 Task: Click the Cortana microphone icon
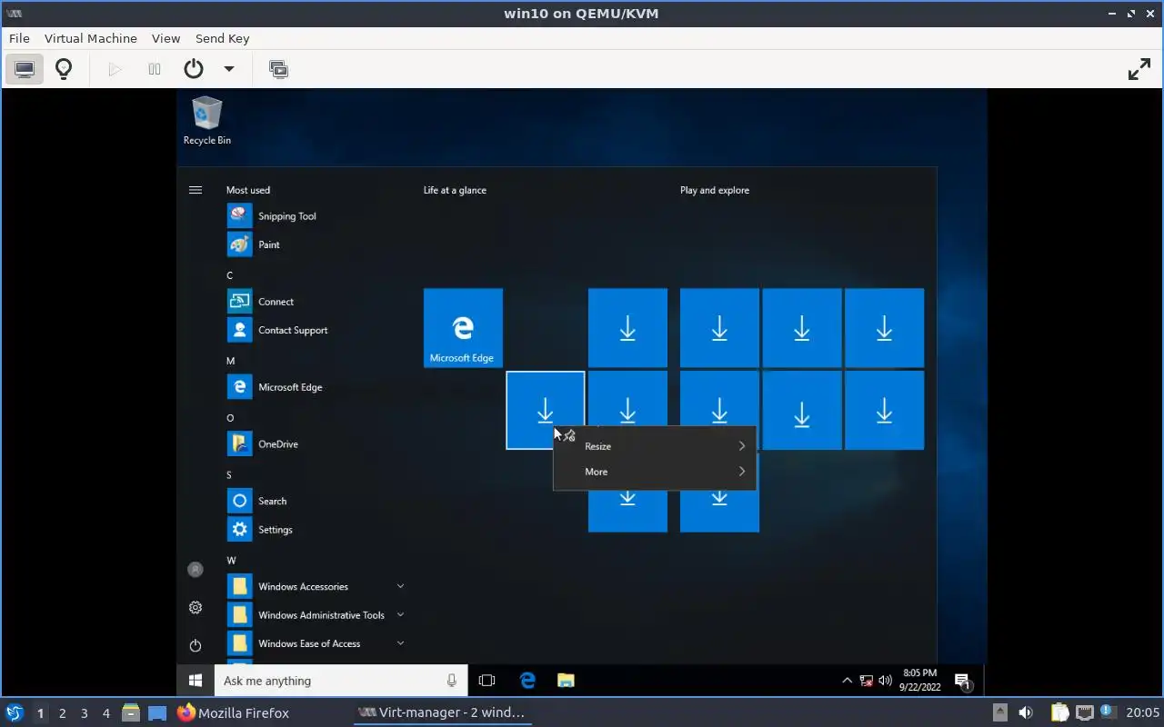452,681
